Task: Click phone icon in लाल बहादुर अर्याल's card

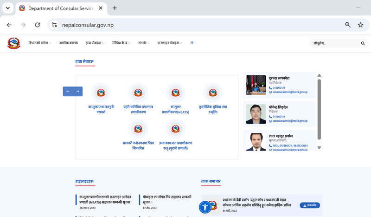Action: 270,145
